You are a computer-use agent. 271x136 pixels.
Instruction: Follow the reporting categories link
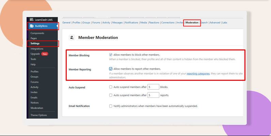coord(198,74)
